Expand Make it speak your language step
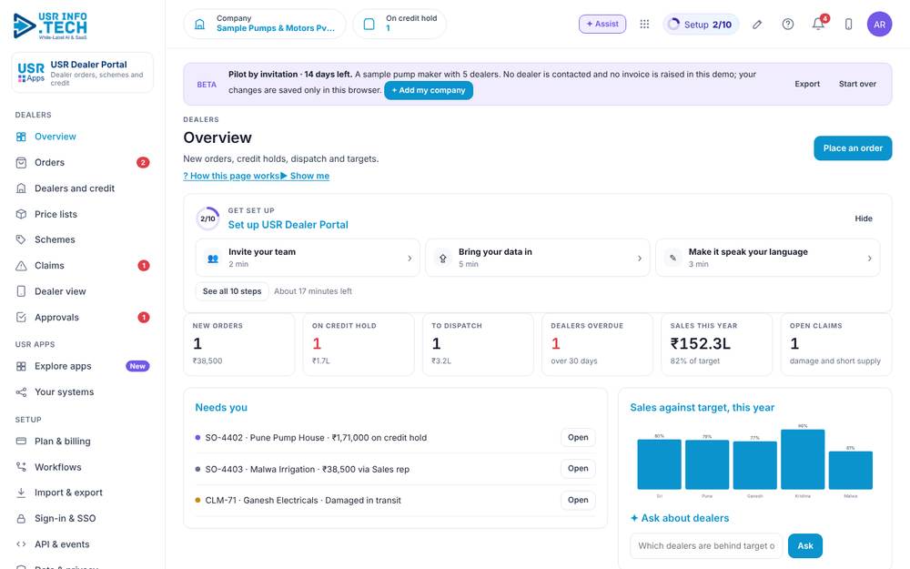Viewport: 910px width, 569px height. point(767,258)
